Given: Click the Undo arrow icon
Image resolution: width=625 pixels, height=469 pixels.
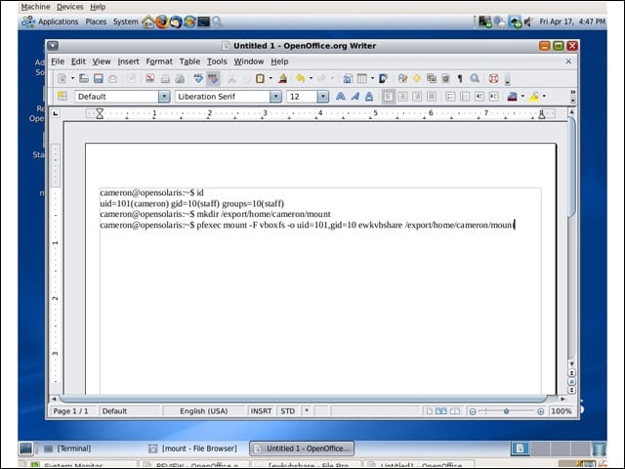Looking at the screenshot, I should pos(300,78).
